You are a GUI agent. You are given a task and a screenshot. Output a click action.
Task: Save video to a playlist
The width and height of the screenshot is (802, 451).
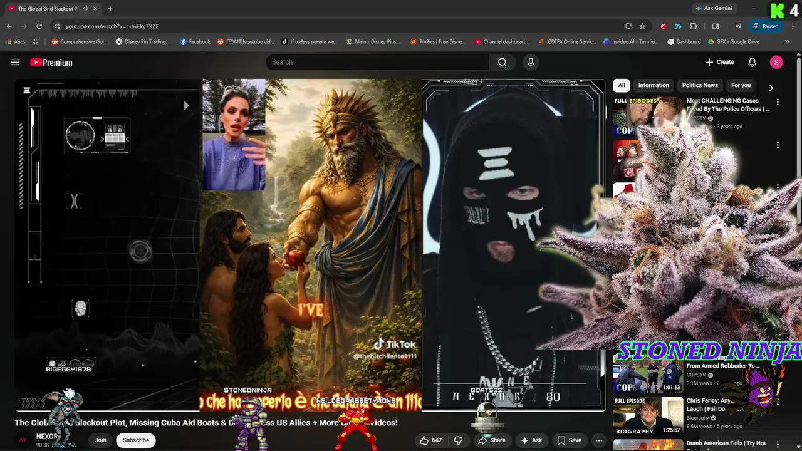point(570,440)
